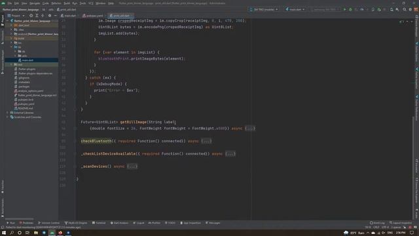419x236 pixels.
Task: Click the collapse all icon in Project panel
Action: click(x=43, y=16)
